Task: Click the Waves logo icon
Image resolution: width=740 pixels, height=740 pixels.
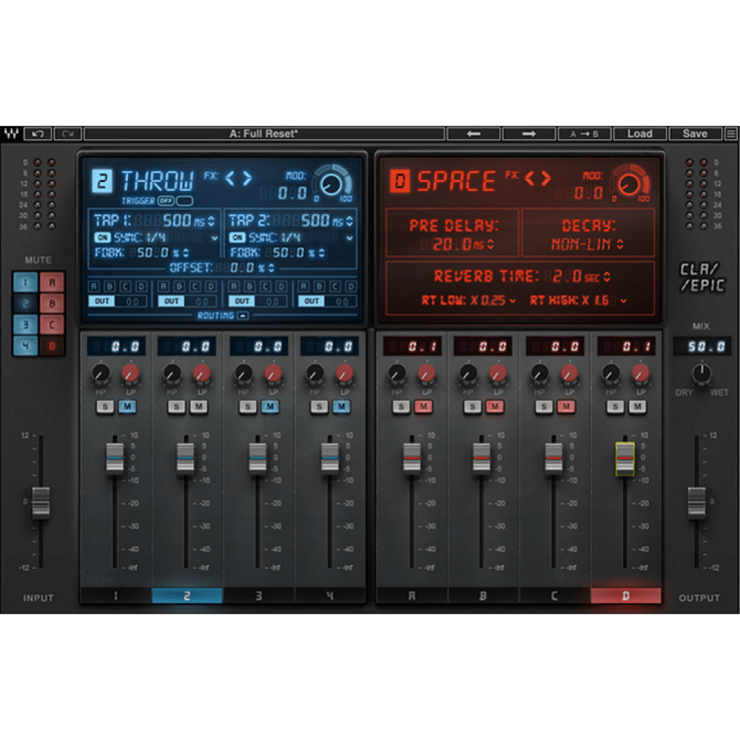Action: coord(11,134)
